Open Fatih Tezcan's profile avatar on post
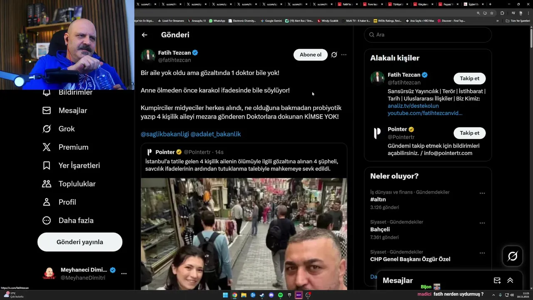The image size is (533, 300). [x=148, y=56]
